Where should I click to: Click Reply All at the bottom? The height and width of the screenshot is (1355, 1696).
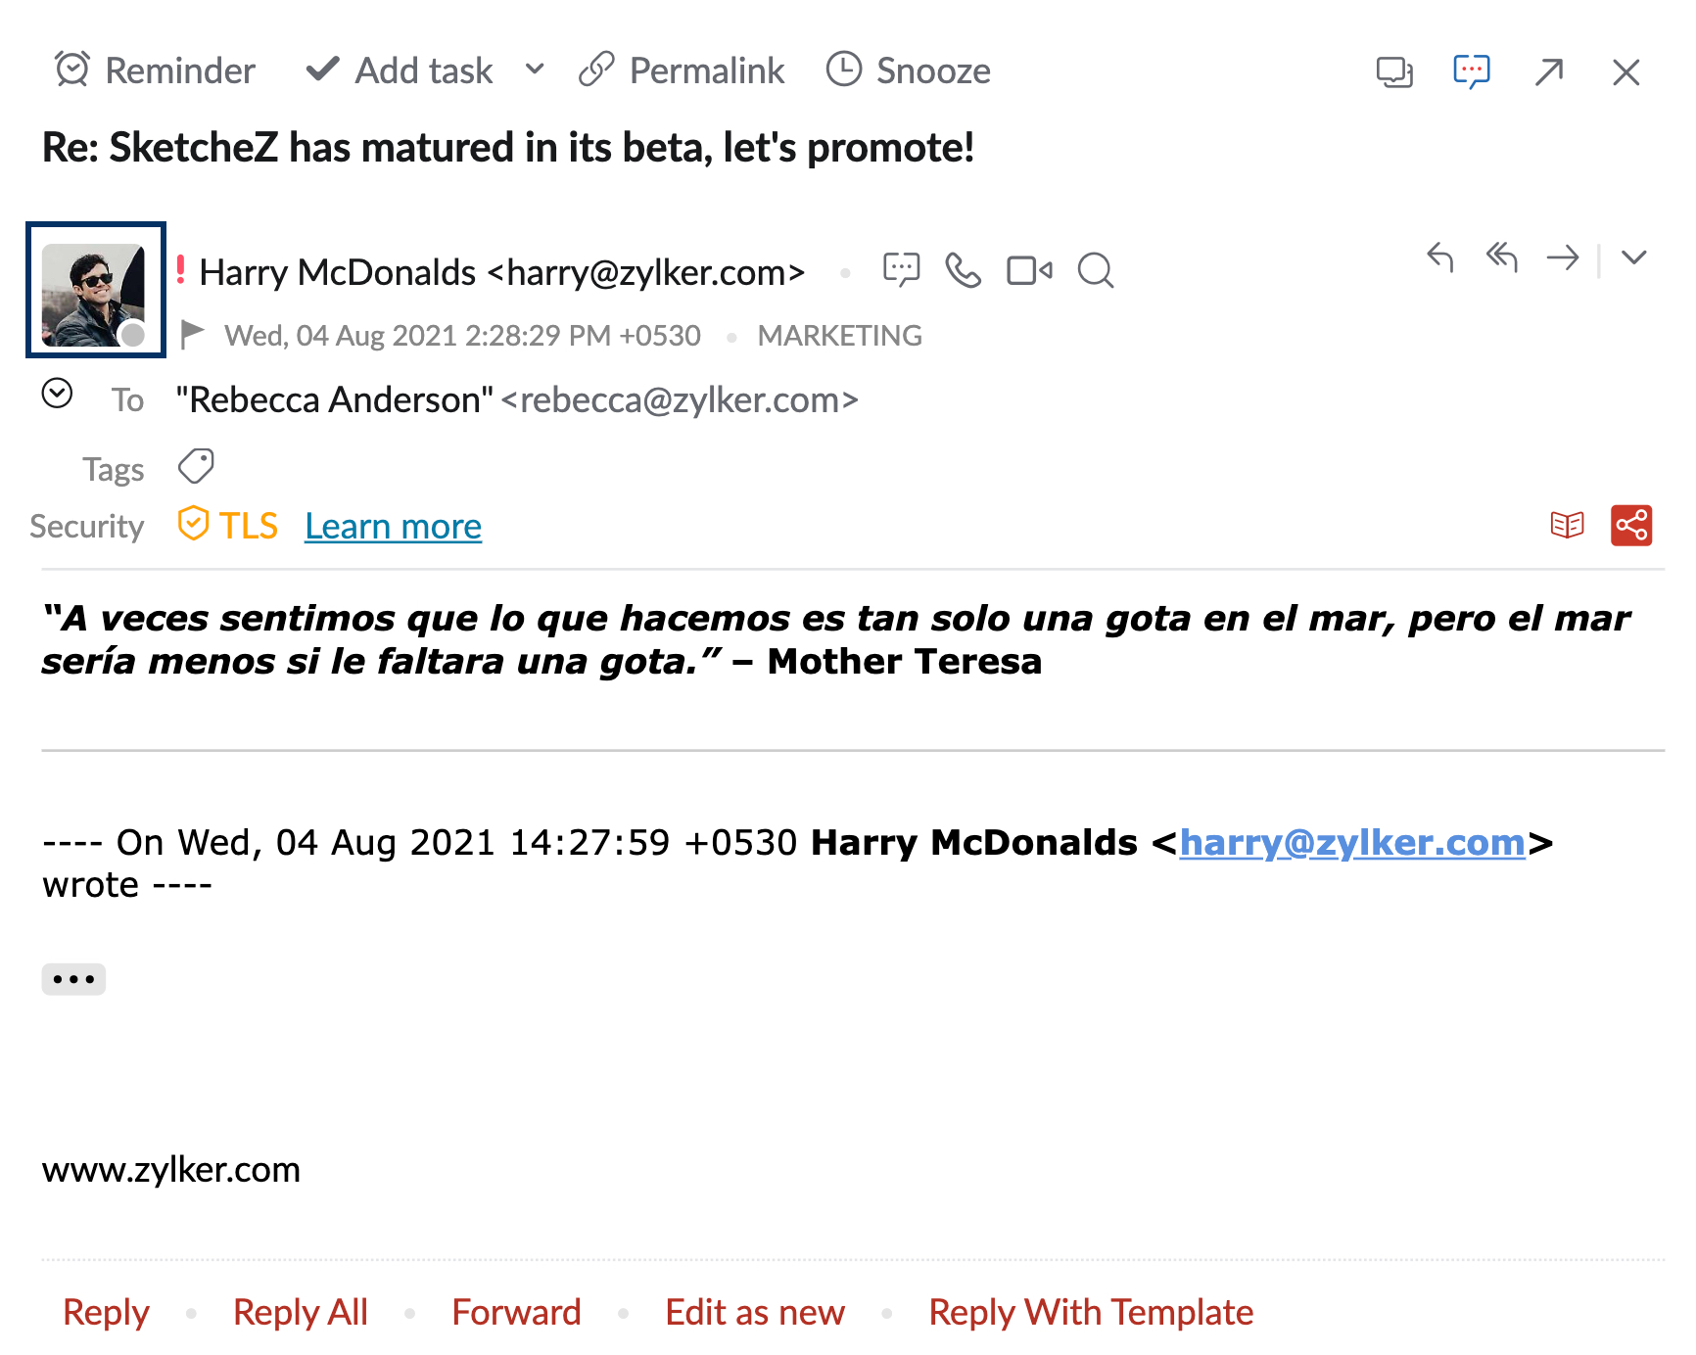300,1312
